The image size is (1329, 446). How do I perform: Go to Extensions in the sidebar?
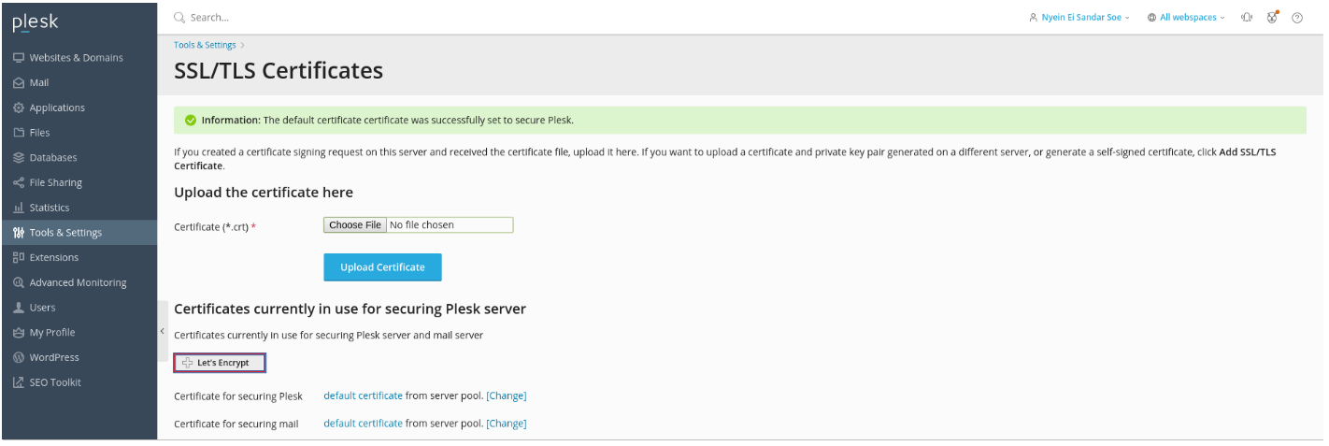pos(53,257)
